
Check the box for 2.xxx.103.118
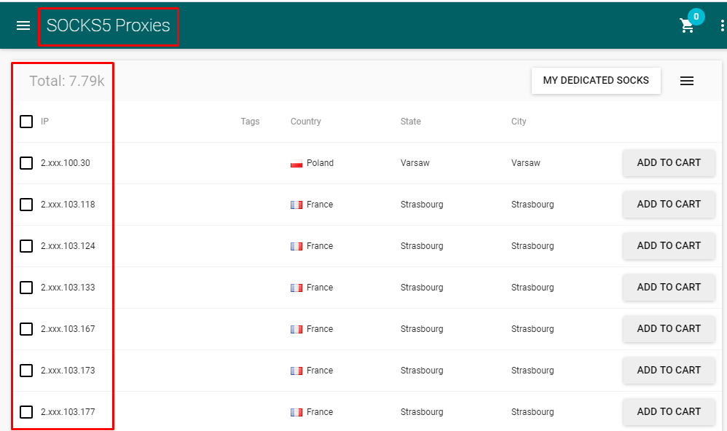click(x=26, y=205)
